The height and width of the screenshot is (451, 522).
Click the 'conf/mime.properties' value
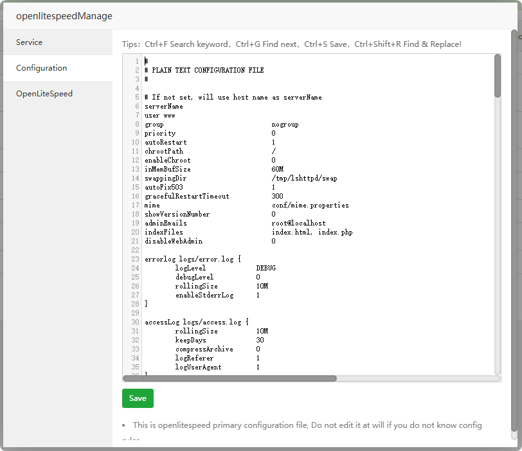[x=310, y=205]
